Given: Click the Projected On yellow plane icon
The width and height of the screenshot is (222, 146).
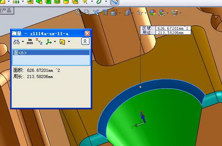Looking at the screenshot, I should click(x=62, y=42).
